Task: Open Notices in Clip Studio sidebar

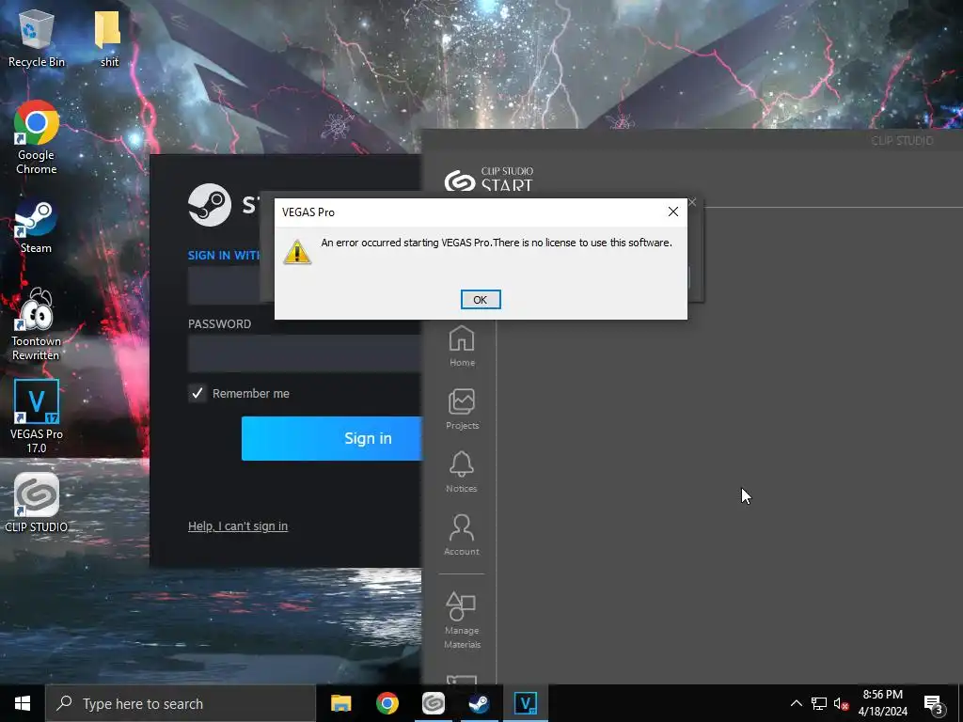Action: pyautogui.click(x=462, y=473)
